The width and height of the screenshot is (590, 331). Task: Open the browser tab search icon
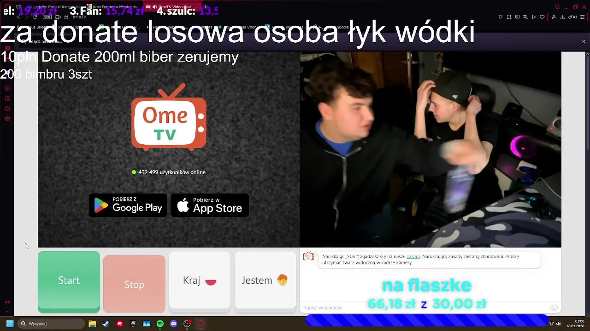558,7
